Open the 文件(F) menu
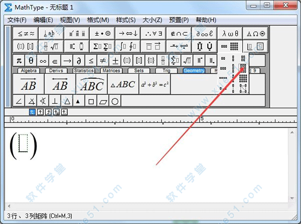The width and height of the screenshot is (301, 224). (x=17, y=20)
